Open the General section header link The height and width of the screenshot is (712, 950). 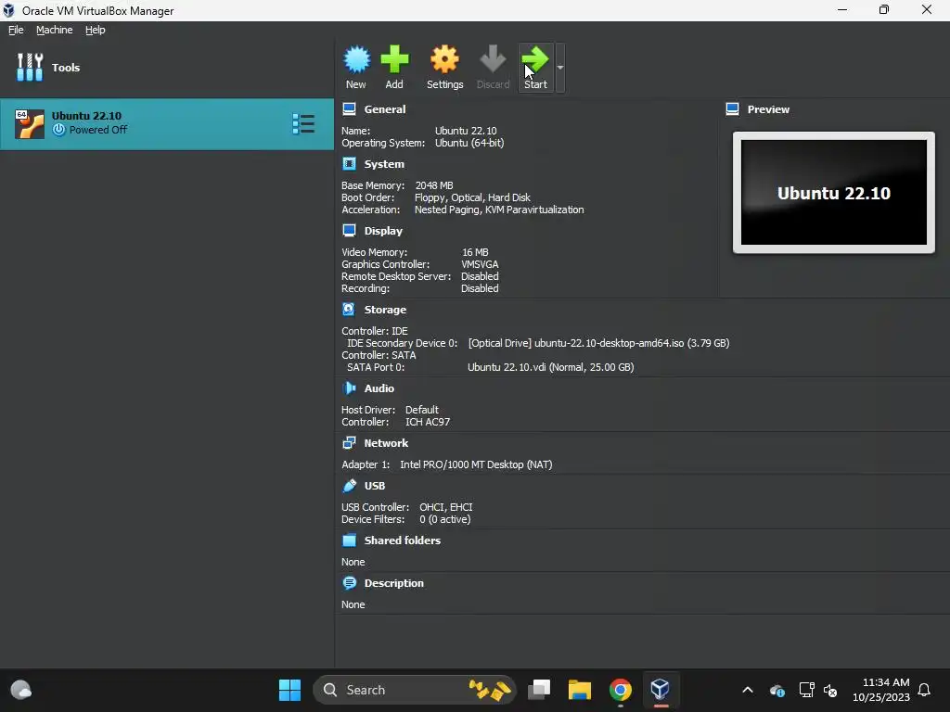[x=385, y=109]
